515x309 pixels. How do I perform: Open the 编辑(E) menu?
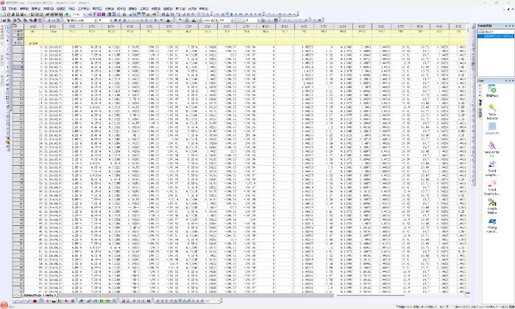click(x=24, y=9)
